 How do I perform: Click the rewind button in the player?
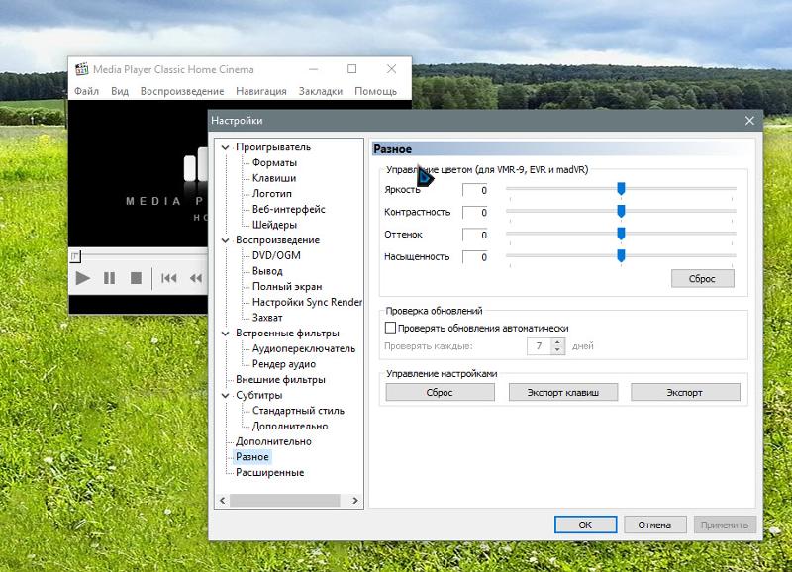(x=196, y=278)
